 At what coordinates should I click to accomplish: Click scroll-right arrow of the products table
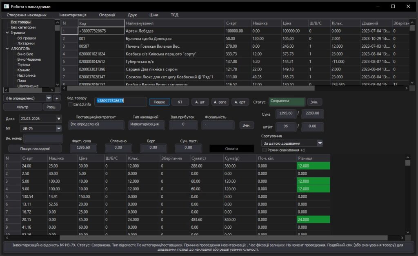click(406, 88)
